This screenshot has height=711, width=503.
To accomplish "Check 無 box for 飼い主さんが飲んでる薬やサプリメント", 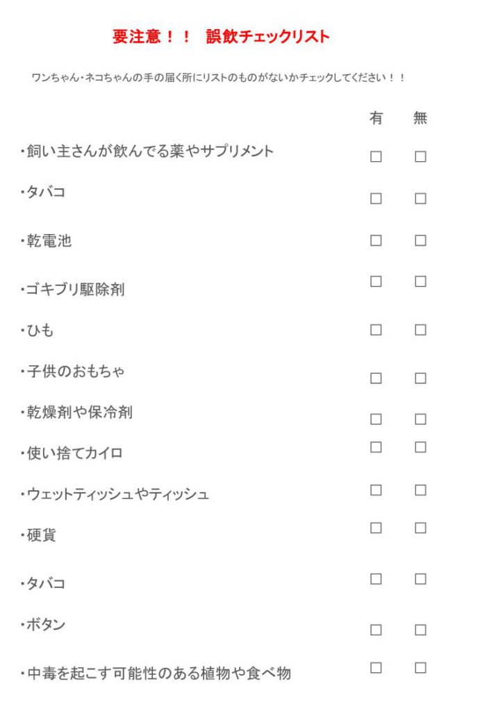I will (x=420, y=156).
